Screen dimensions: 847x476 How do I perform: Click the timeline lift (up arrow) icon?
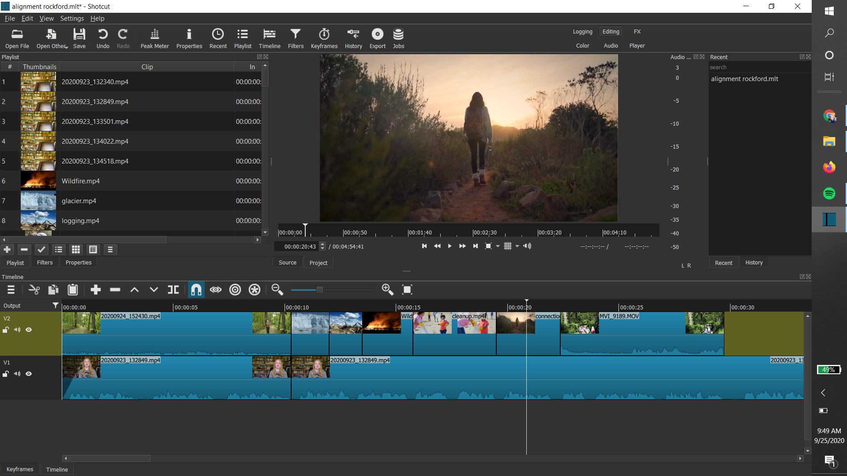coord(135,290)
